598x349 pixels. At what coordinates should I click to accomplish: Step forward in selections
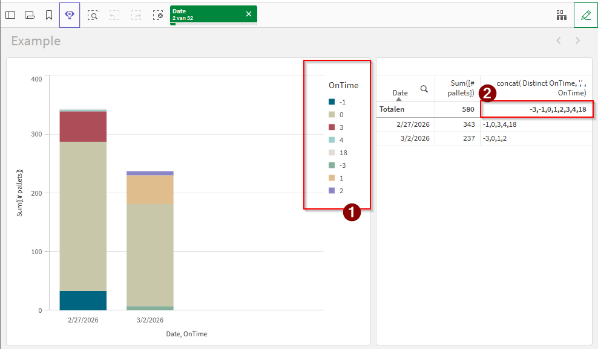(136, 15)
